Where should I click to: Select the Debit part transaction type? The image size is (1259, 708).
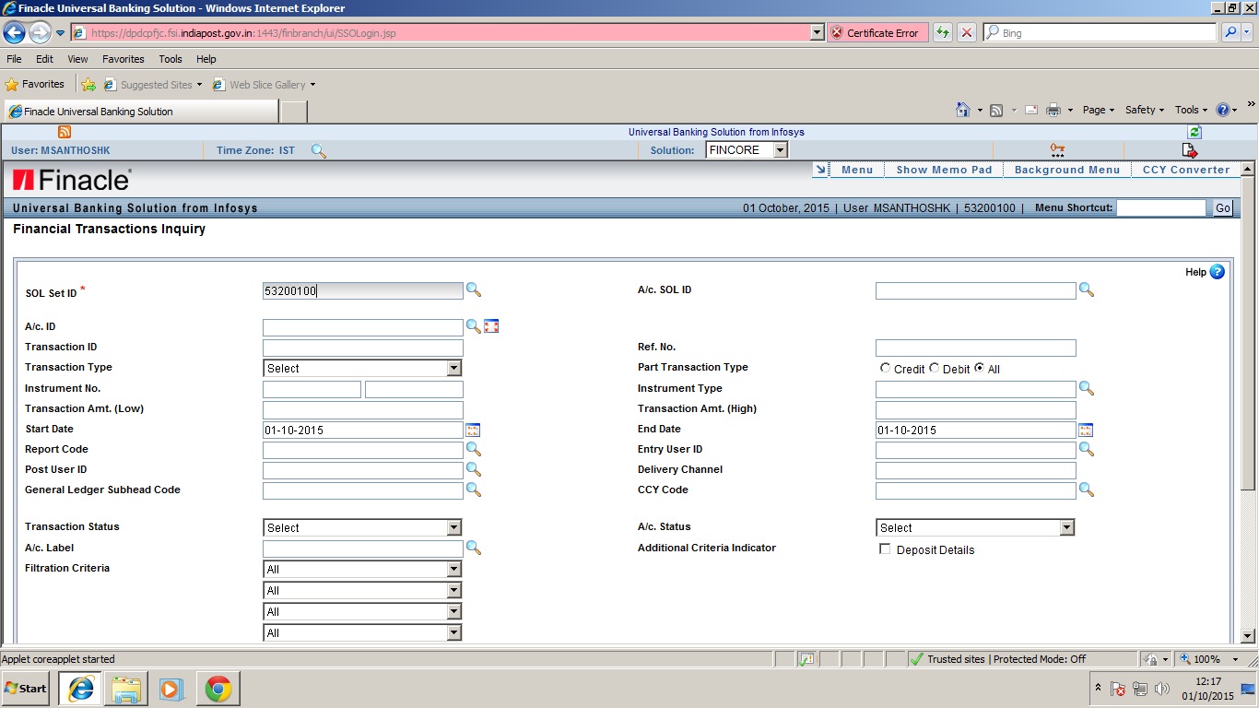(x=932, y=367)
